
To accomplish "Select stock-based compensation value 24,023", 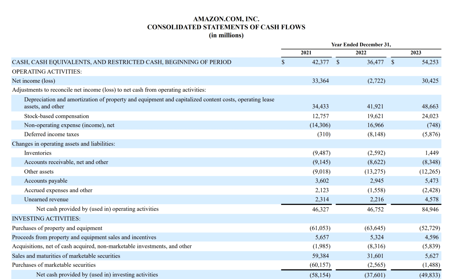I will pos(430,116).
